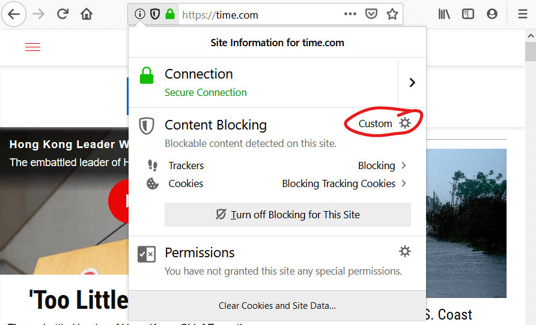536x325 pixels.
Task: Open page actions three-dot menu
Action: pos(350,14)
